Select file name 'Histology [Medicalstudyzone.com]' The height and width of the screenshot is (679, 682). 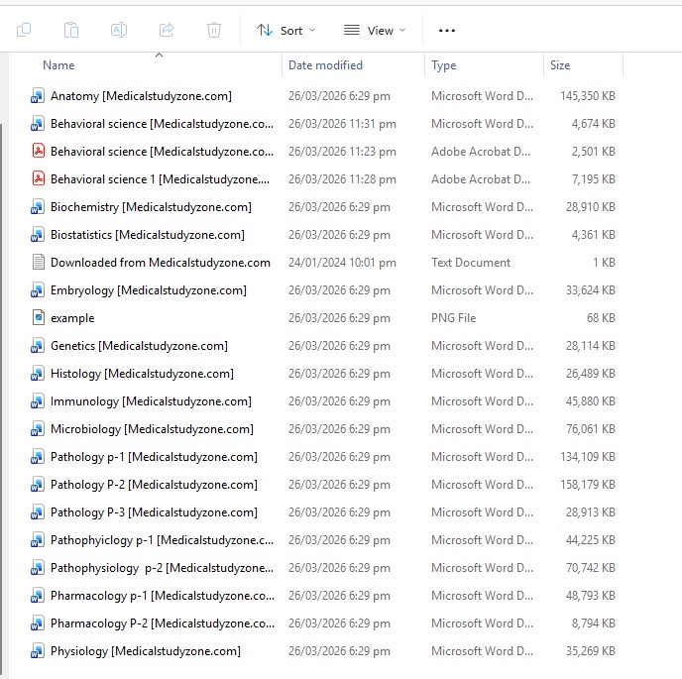142,374
